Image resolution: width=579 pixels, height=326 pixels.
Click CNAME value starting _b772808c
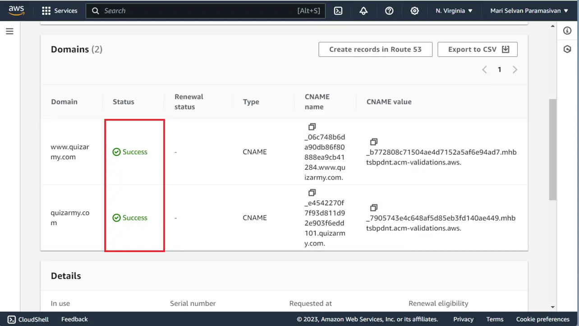(x=441, y=157)
